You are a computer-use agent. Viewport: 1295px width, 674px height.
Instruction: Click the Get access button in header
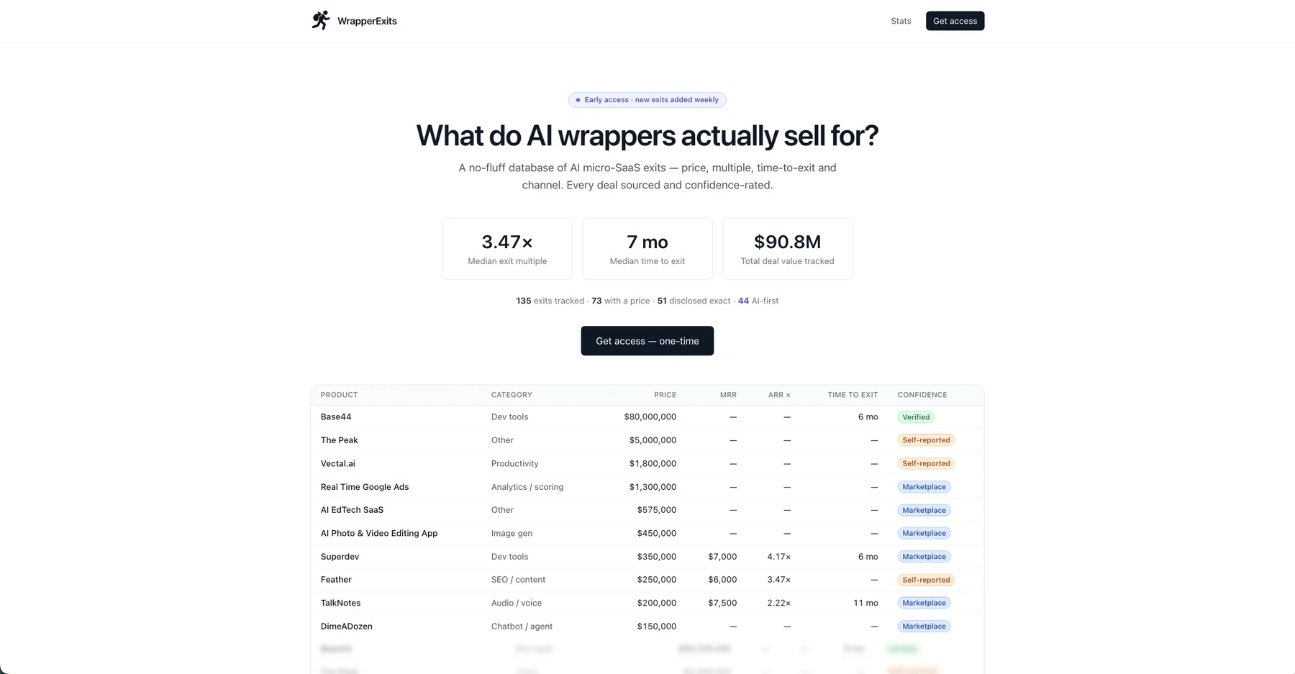pos(955,21)
